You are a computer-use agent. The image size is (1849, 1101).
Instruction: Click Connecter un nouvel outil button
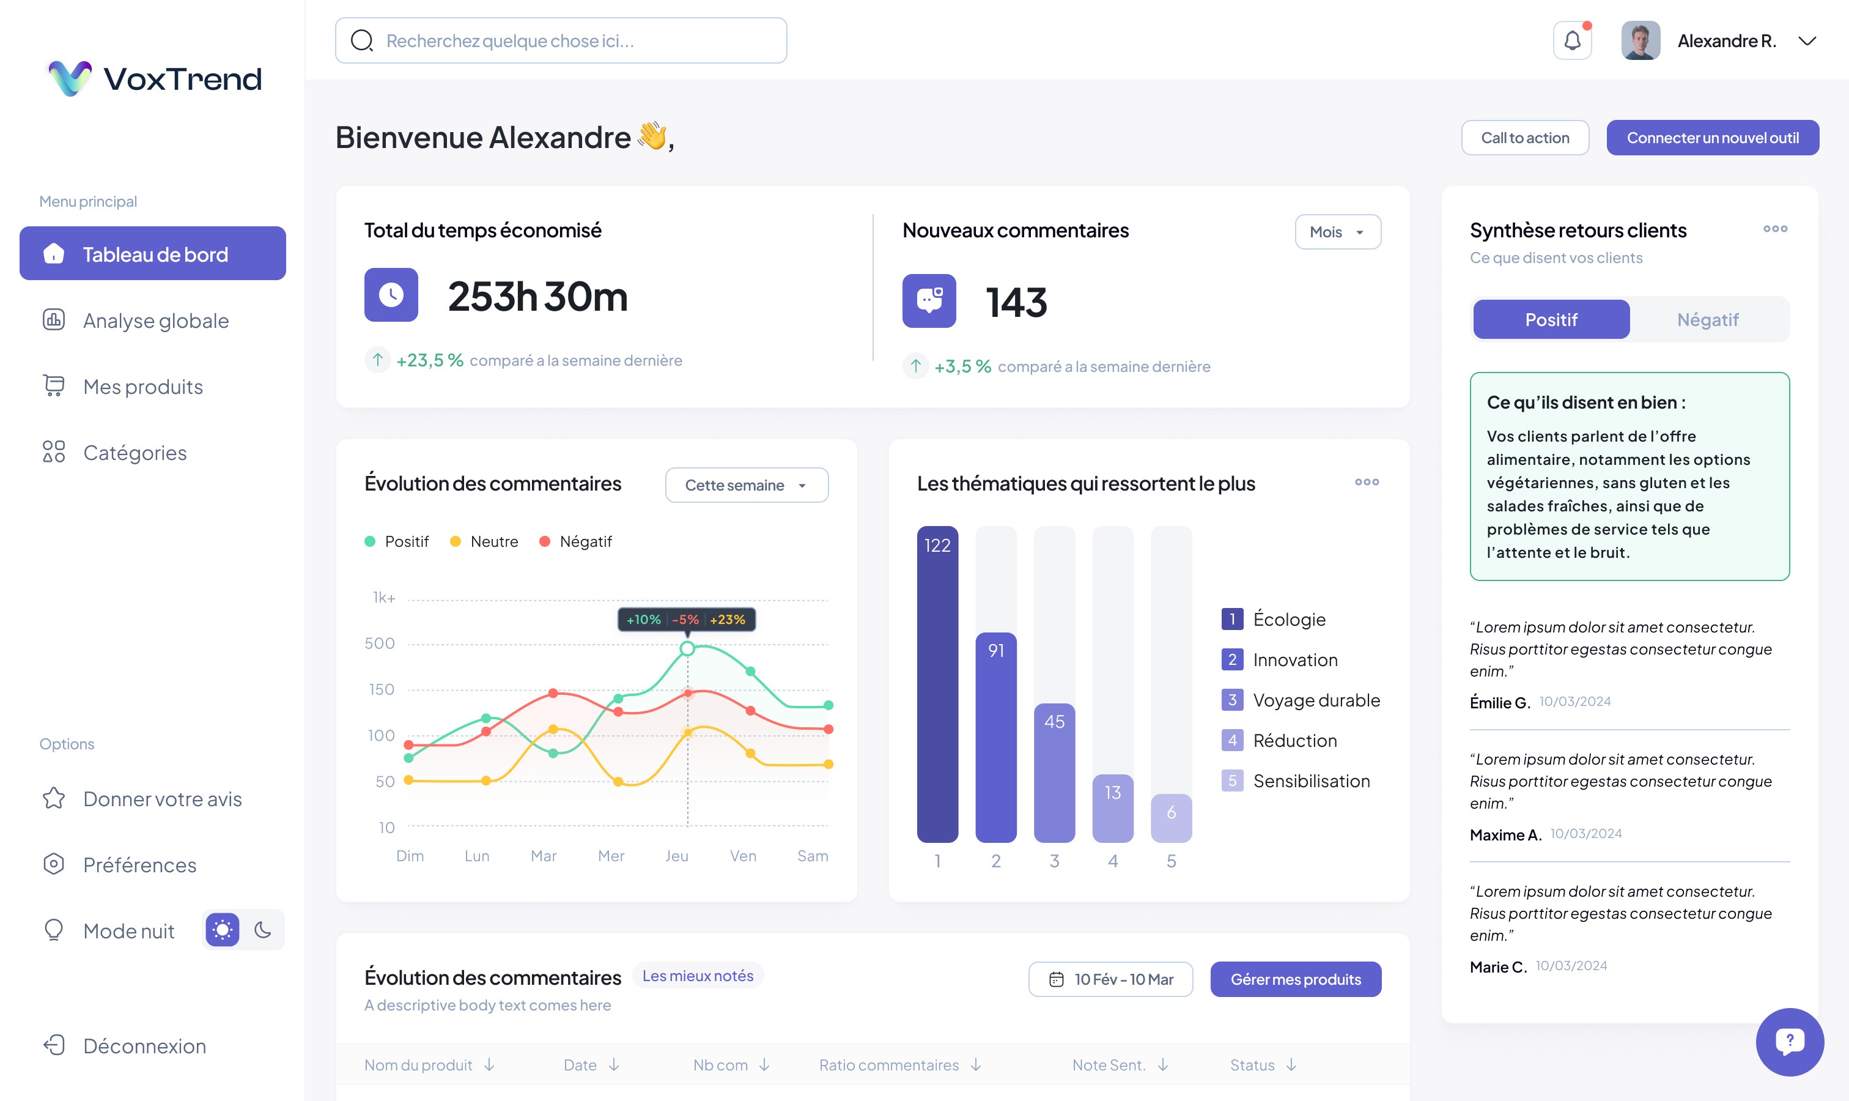pos(1712,138)
